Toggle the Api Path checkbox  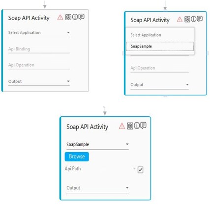(x=141, y=170)
